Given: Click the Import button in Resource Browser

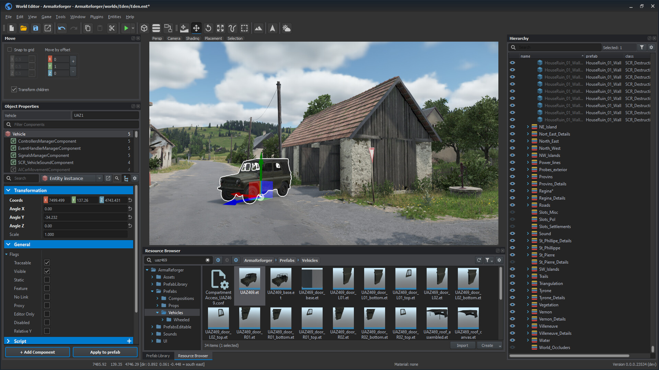Looking at the screenshot, I should click(x=463, y=345).
